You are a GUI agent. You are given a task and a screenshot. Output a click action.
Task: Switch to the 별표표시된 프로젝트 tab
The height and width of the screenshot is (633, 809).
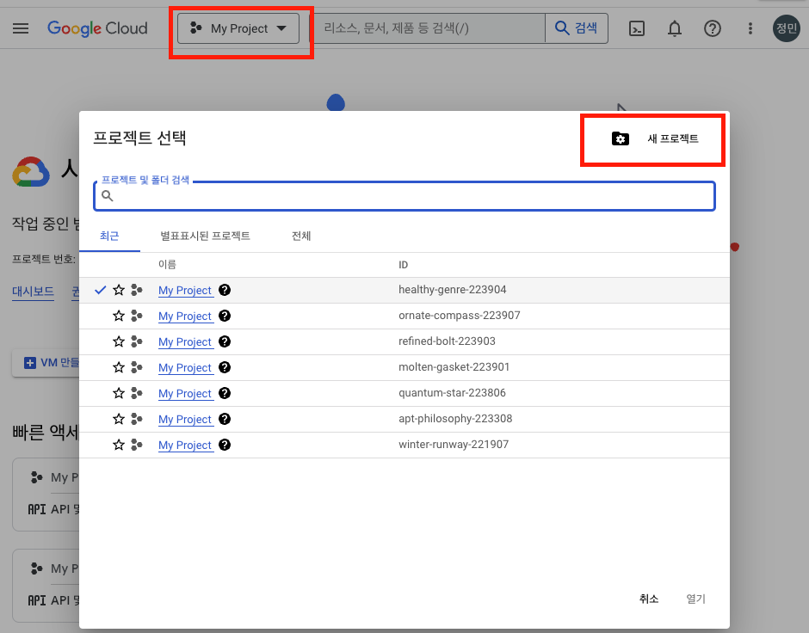point(205,237)
